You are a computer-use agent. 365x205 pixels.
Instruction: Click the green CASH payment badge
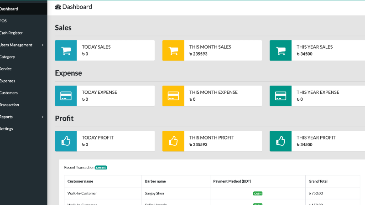[x=258, y=193]
